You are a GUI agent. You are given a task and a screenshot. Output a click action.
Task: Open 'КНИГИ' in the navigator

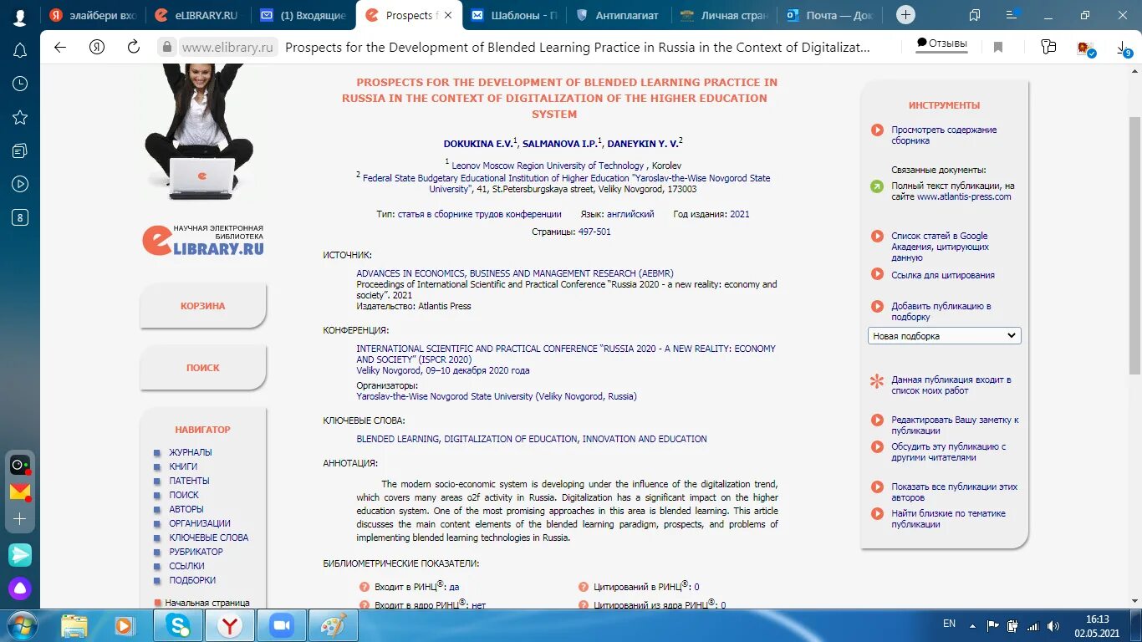183,466
